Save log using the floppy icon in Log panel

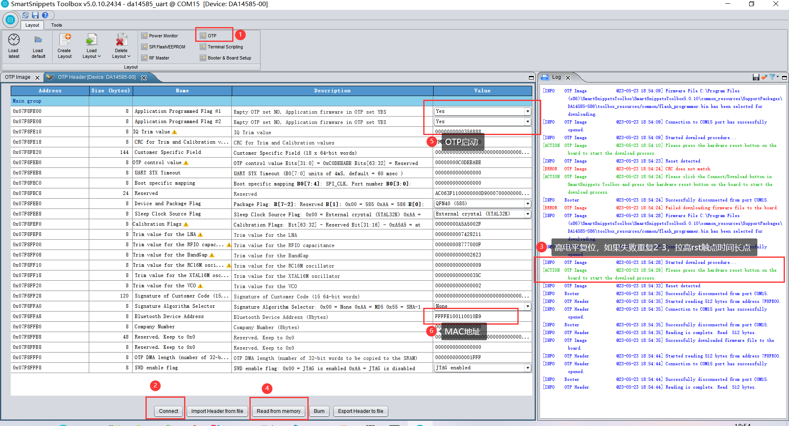756,77
